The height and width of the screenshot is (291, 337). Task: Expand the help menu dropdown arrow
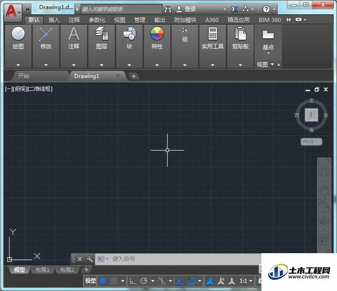pos(274,9)
